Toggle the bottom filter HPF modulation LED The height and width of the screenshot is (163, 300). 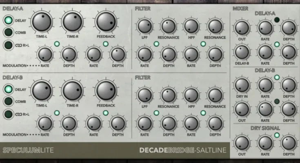tap(203, 113)
